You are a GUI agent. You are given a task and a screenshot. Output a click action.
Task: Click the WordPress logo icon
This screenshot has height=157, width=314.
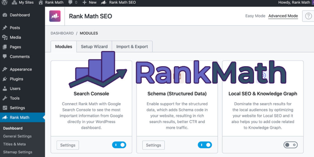[4, 2]
